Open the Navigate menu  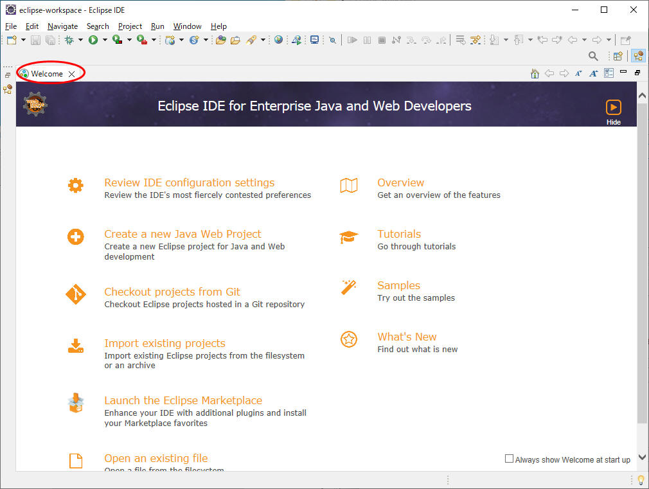pyautogui.click(x=62, y=26)
